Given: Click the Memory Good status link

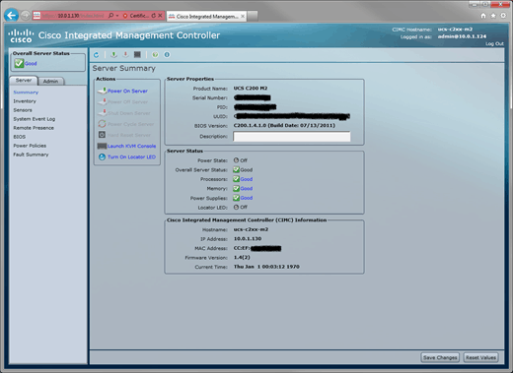Looking at the screenshot, I should tap(247, 188).
